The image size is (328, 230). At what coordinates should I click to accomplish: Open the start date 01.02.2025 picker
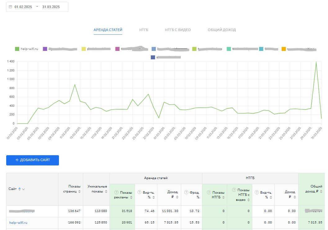pos(23,7)
